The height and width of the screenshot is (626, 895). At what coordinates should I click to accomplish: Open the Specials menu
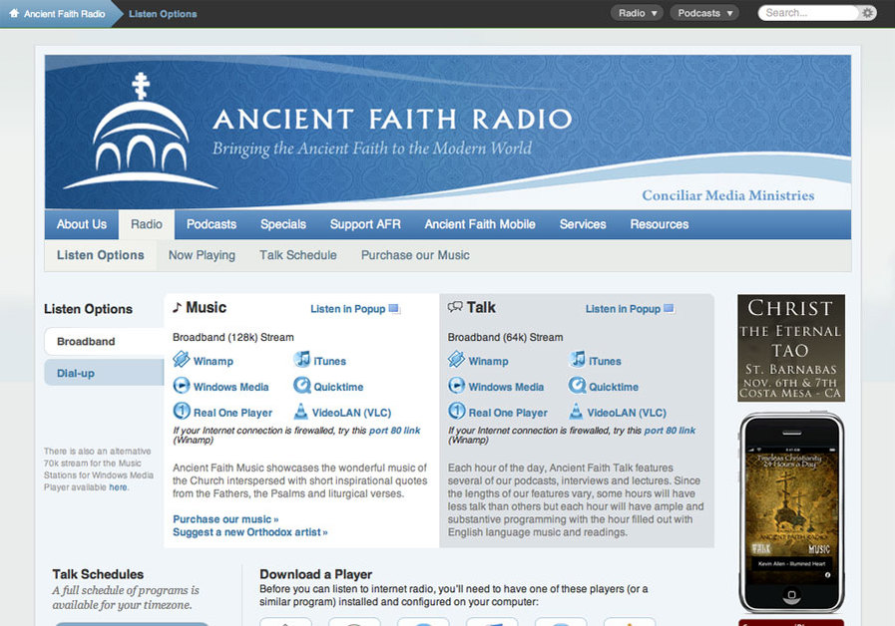click(x=283, y=224)
